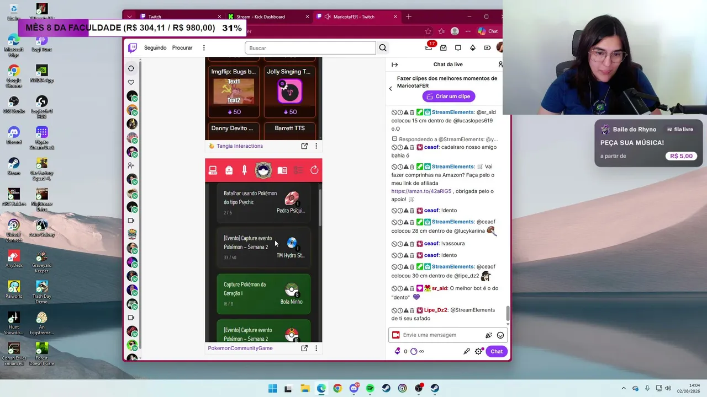Open chat settings gear icon
The height and width of the screenshot is (397, 707).
(x=479, y=351)
